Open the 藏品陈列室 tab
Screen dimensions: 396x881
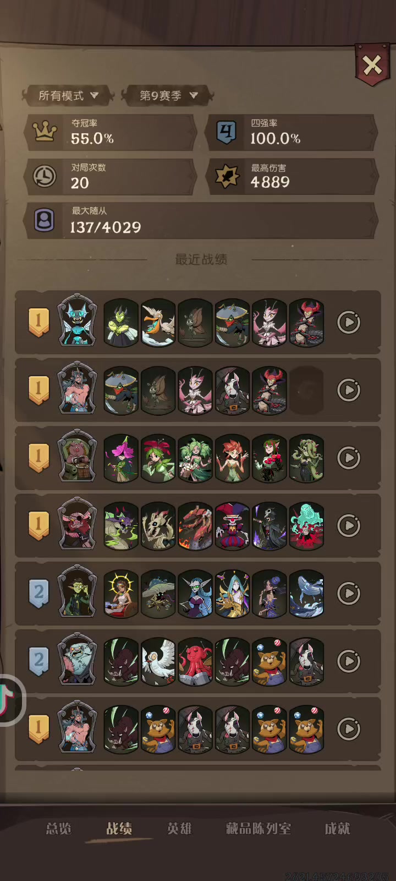[x=258, y=829]
